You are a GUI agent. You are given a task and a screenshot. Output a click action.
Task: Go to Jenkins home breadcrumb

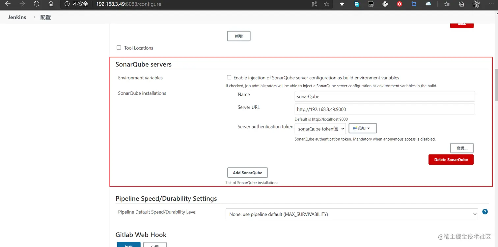(x=17, y=17)
